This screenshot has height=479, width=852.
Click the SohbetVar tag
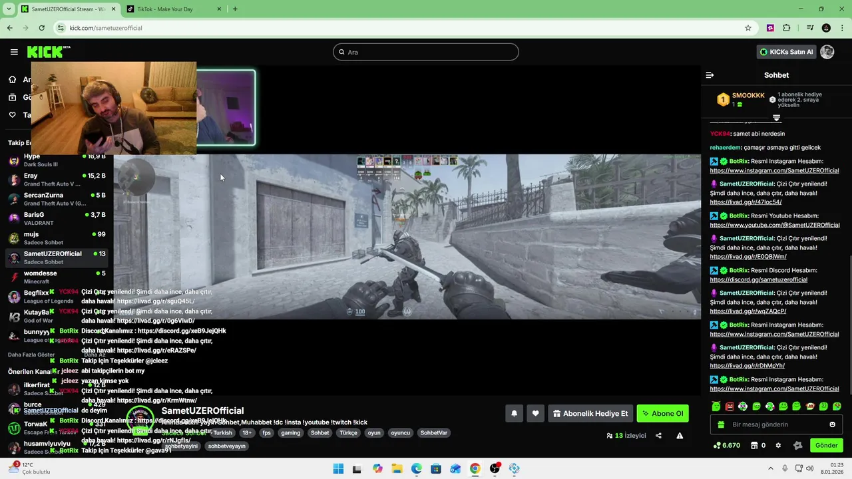[x=433, y=432]
